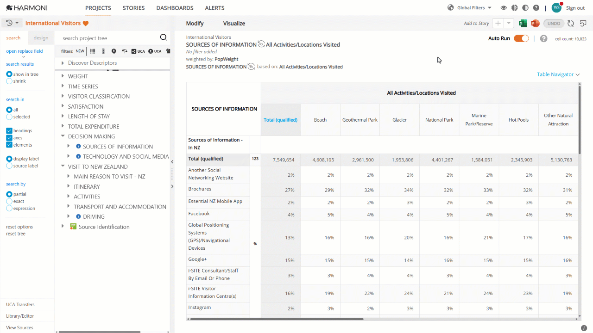Expand ITINERARY tree node
This screenshot has width=593, height=333.
tap(69, 186)
